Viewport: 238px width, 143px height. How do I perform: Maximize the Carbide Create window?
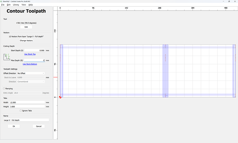click(229, 1)
